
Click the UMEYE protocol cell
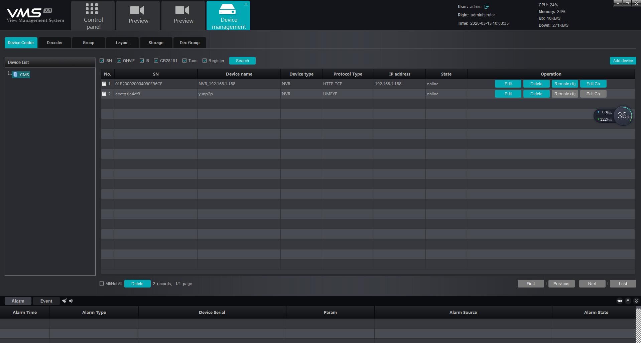click(x=348, y=94)
